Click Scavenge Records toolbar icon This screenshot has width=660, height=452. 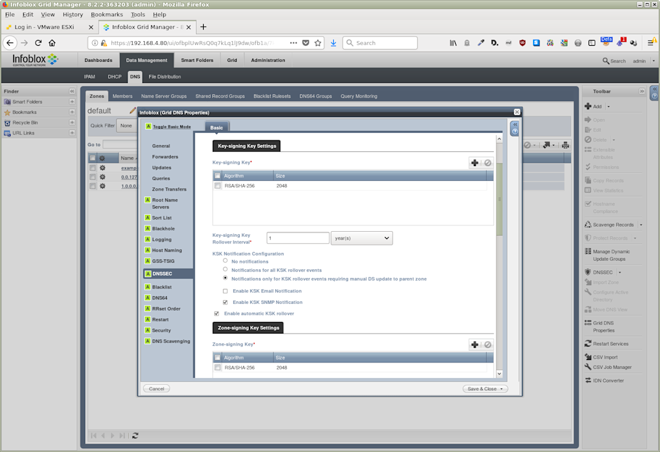tap(588, 225)
